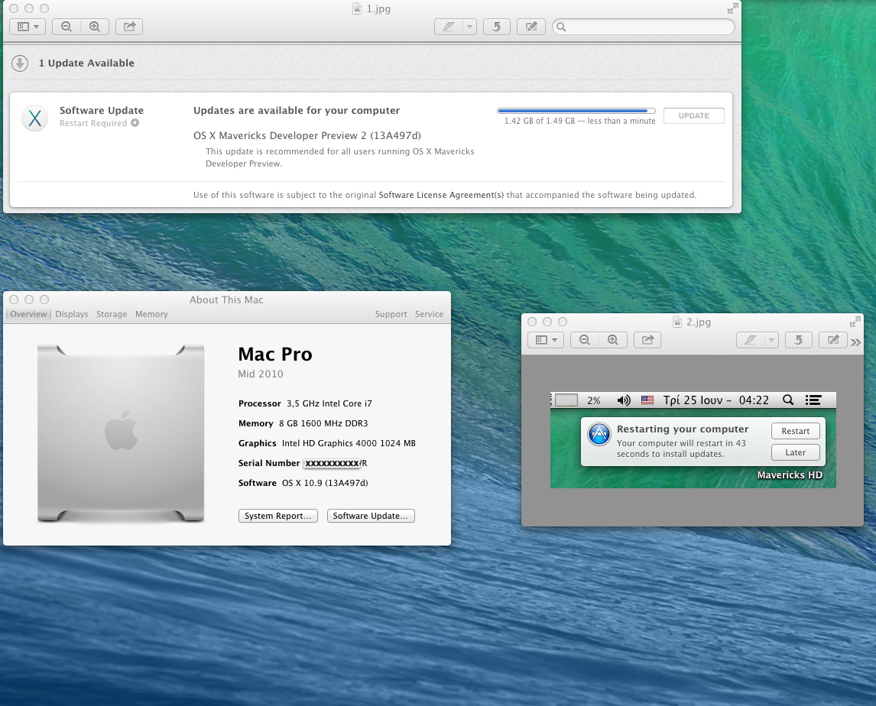The image size is (876, 706).
Task: Open the sidebar view dropdown in 1.jpg window
Action: [x=28, y=27]
